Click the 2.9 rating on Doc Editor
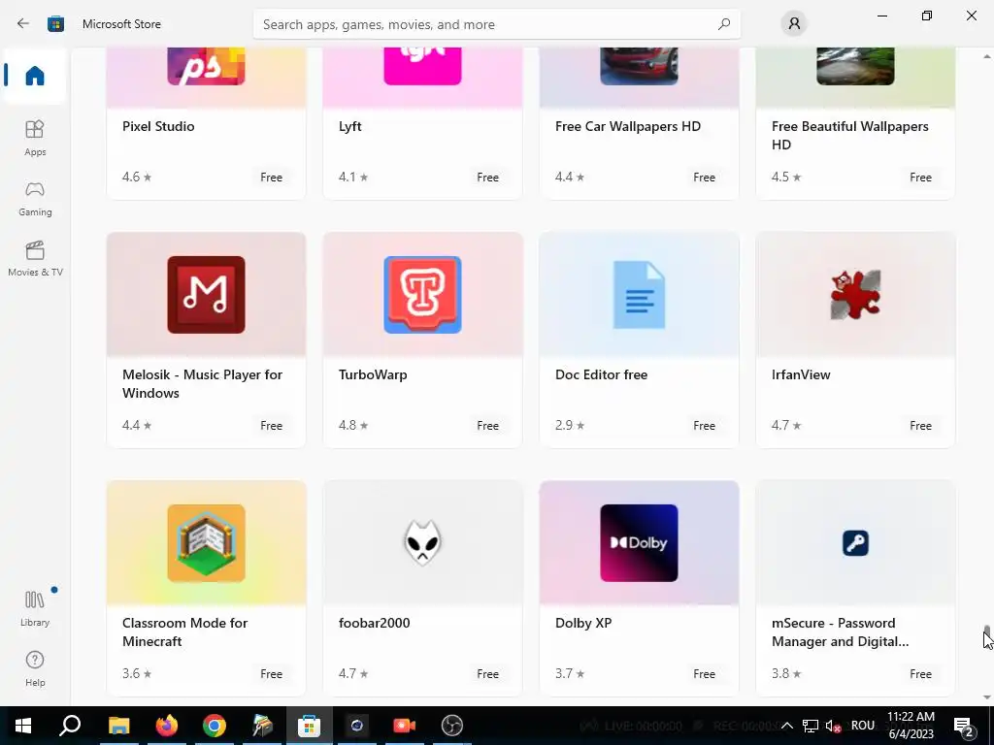The height and width of the screenshot is (745, 994). 570,425
